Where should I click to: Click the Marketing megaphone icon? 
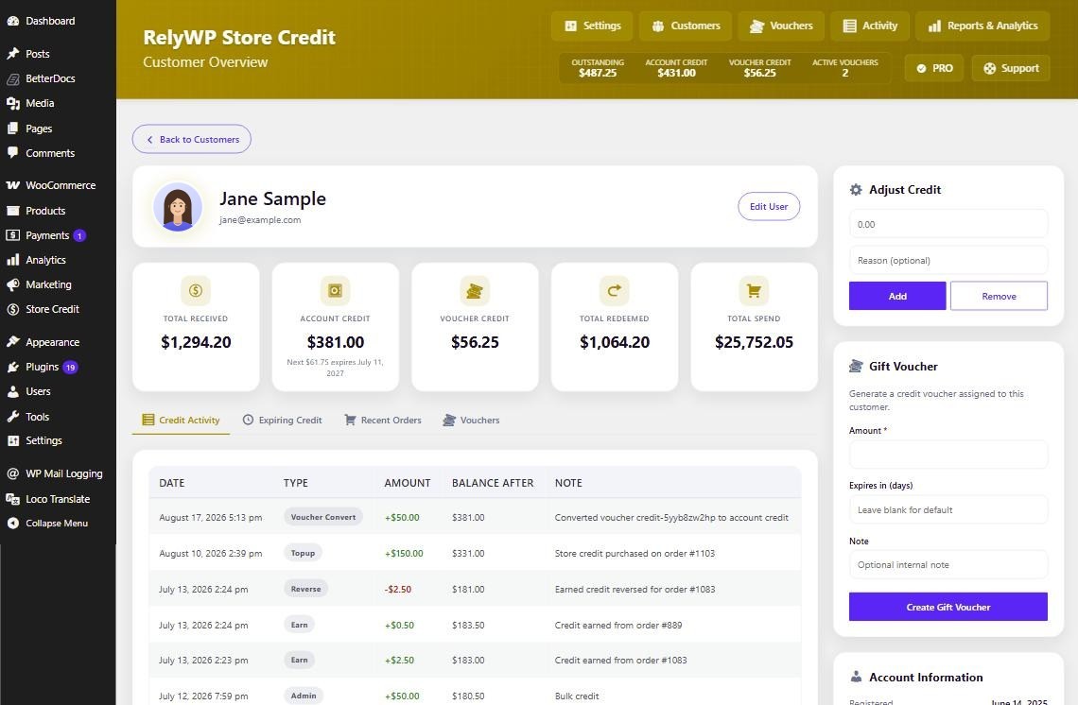12,284
